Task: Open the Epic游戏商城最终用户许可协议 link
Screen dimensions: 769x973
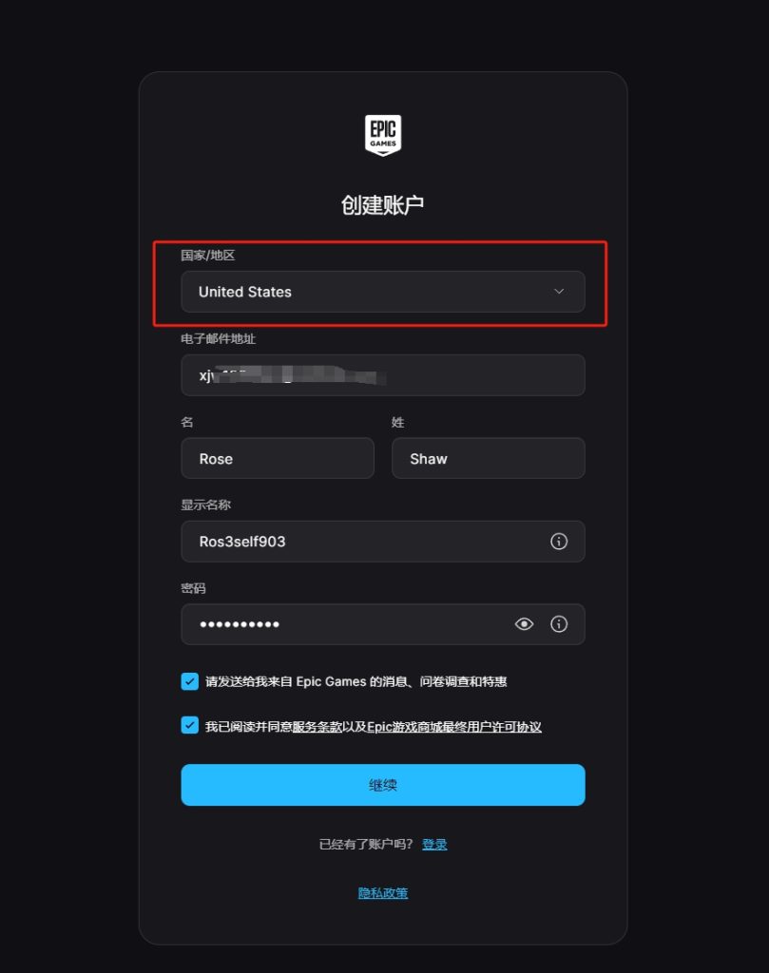Action: coord(454,727)
